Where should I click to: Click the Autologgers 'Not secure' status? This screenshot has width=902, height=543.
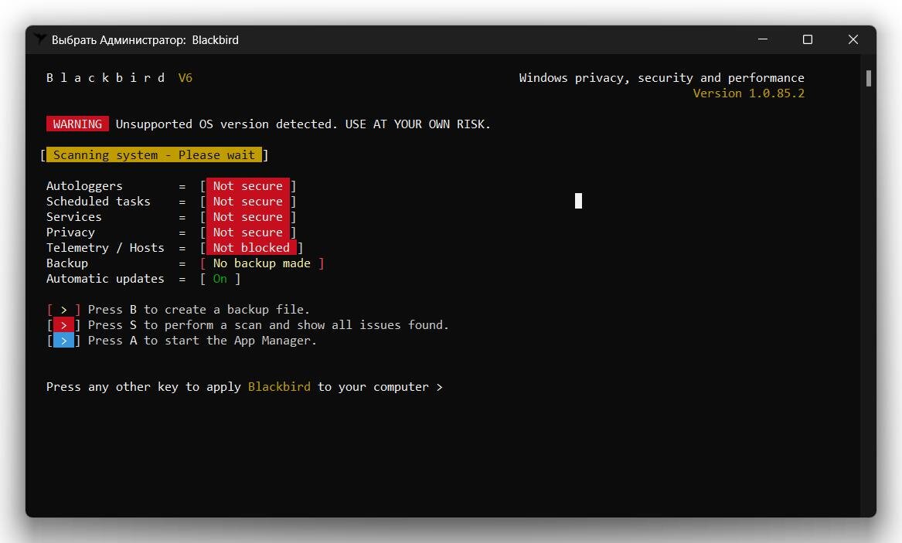tap(248, 185)
